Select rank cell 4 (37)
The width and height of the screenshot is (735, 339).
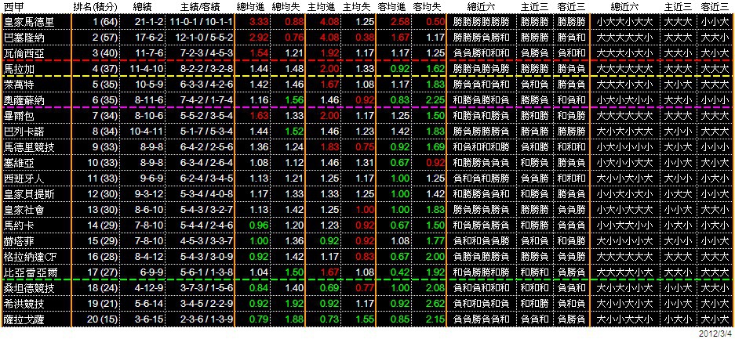[104, 69]
